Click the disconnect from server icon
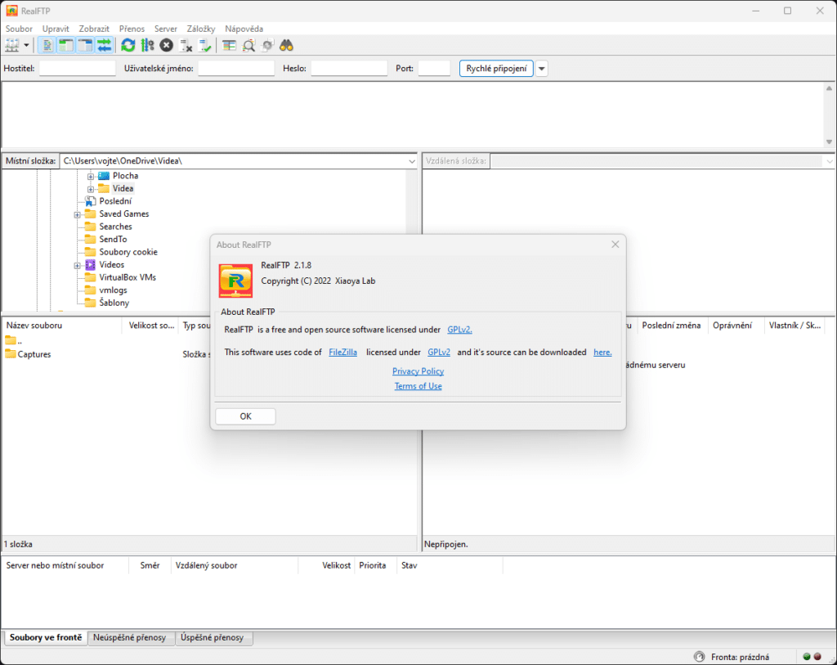The height and width of the screenshot is (665, 837). coord(186,45)
